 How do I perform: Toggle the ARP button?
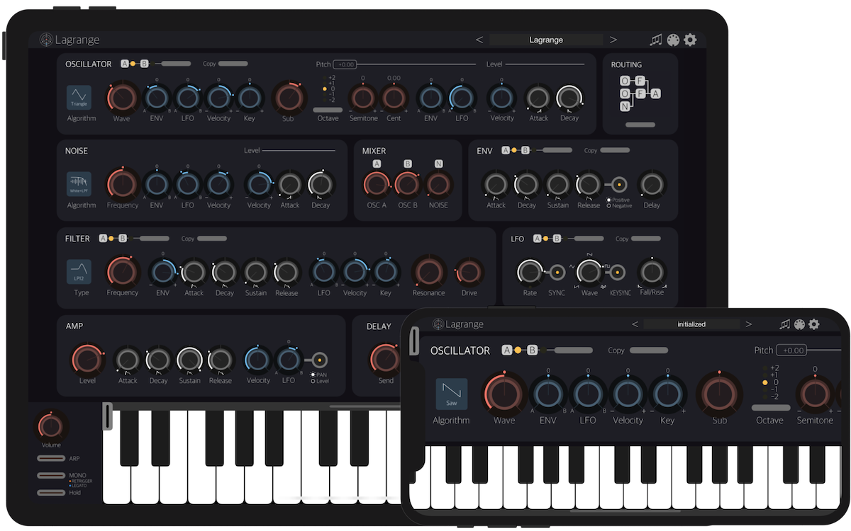[x=51, y=459]
